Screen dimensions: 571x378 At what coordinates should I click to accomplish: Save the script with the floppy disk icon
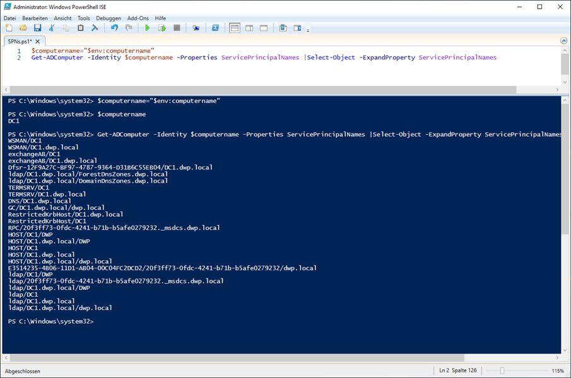(x=37, y=28)
